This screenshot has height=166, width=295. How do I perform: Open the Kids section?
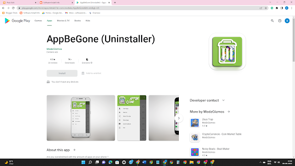tap(88, 21)
